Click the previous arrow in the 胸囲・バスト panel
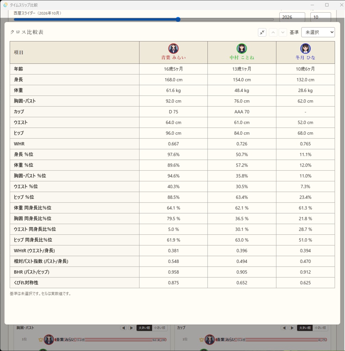 (123, 328)
